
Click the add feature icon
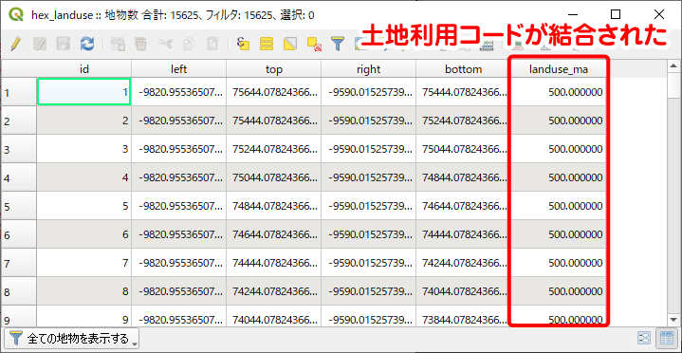[x=118, y=43]
